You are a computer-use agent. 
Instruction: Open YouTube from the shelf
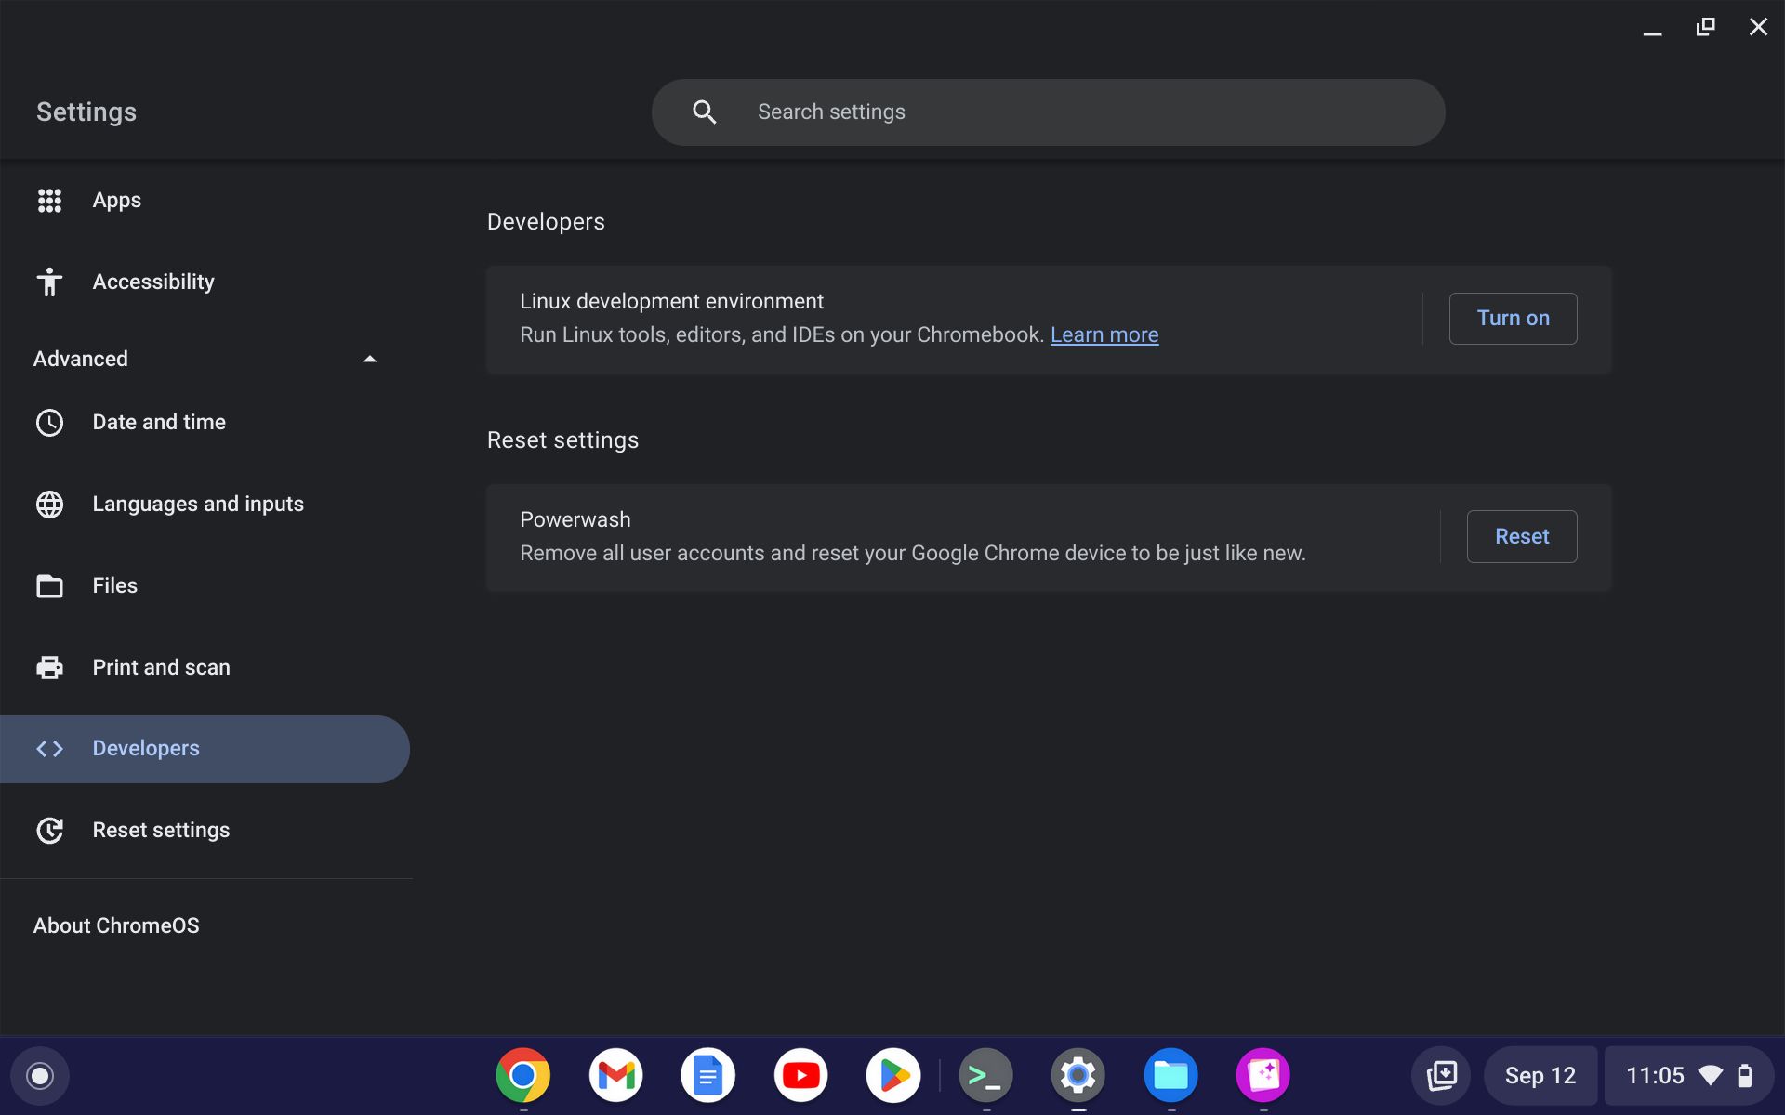point(800,1075)
